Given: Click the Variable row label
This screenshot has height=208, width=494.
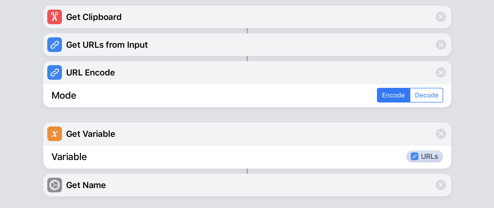Looking at the screenshot, I should 69,157.
